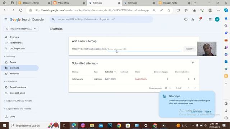The image size is (230, 129).
Task: Click the Edge sidebar search icon
Action: pos(226,26)
